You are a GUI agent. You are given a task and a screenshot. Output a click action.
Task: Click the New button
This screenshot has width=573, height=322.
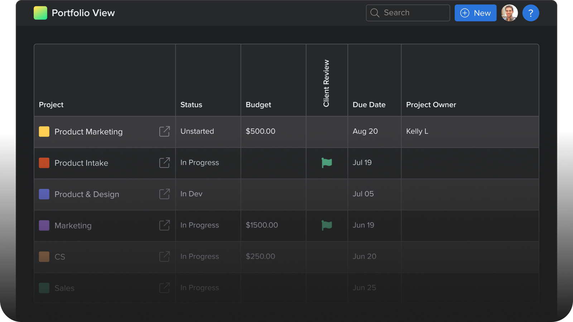coord(475,13)
